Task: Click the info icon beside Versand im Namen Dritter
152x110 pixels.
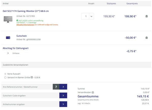Action: coord(32,77)
